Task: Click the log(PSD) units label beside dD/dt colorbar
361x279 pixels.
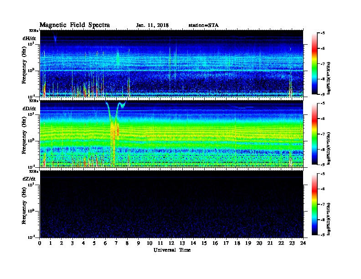Action: click(329, 148)
